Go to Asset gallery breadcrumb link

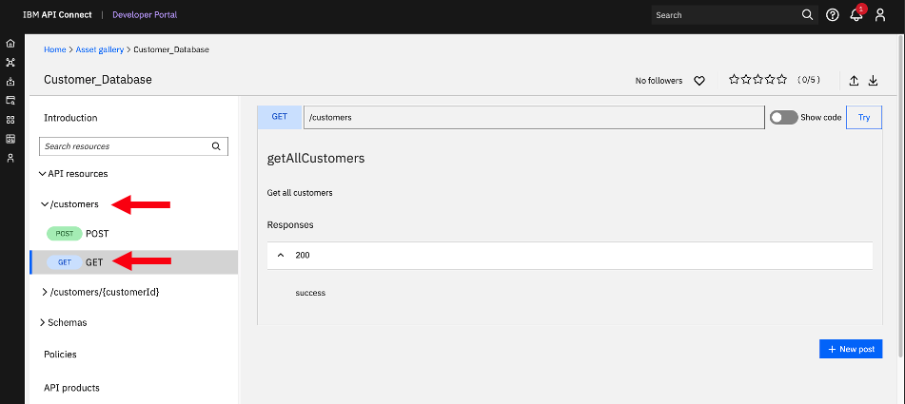[100, 49]
